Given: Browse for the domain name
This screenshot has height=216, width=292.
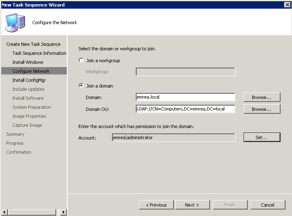Looking at the screenshot, I should point(262,97).
